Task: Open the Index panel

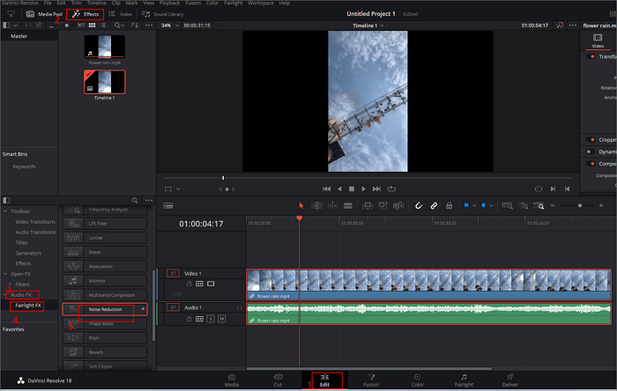Action: [121, 14]
